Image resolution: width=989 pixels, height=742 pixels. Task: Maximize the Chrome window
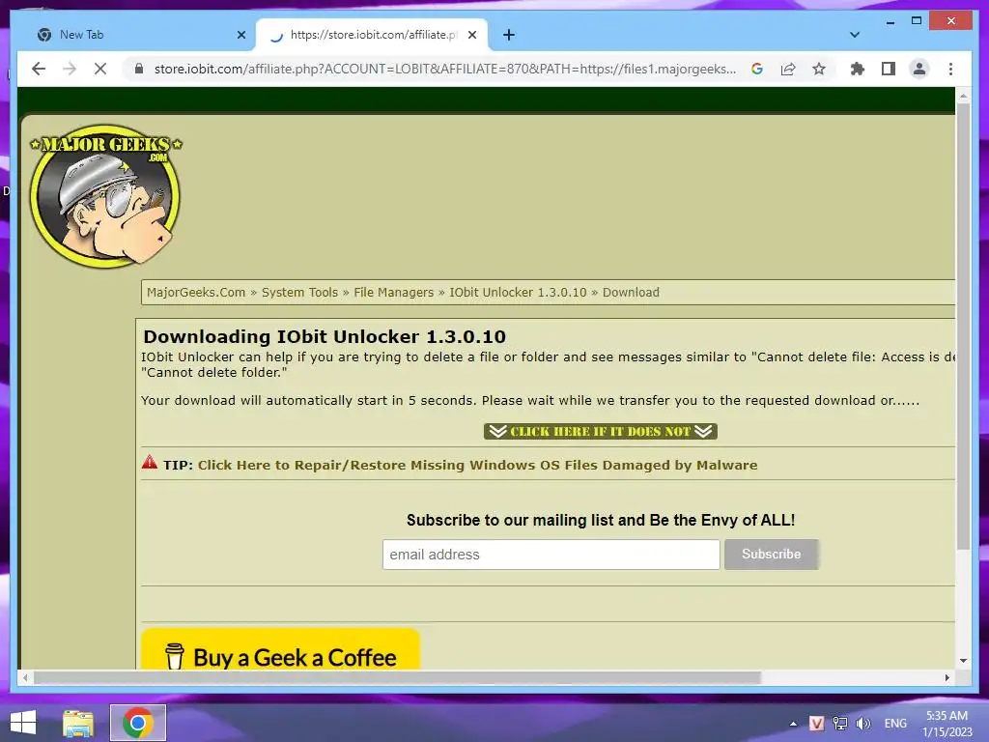tap(917, 21)
